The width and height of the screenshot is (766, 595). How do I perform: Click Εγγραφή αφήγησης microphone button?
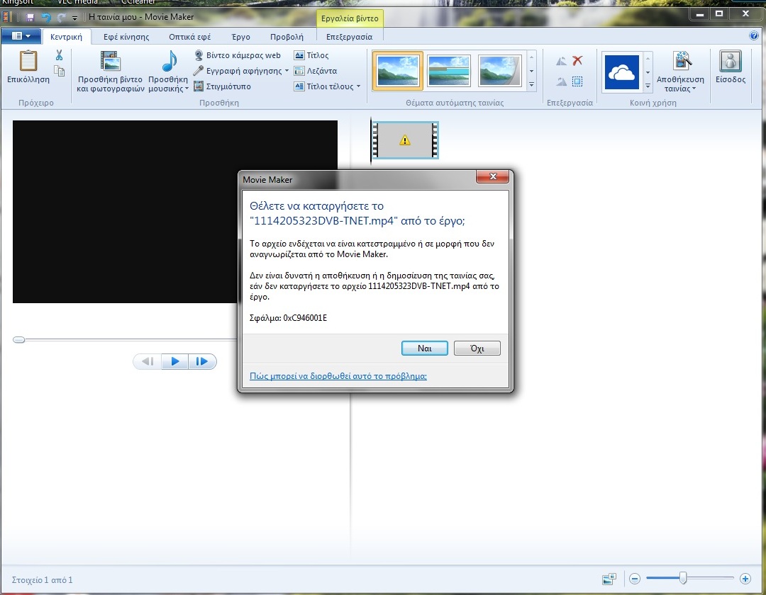coord(238,71)
